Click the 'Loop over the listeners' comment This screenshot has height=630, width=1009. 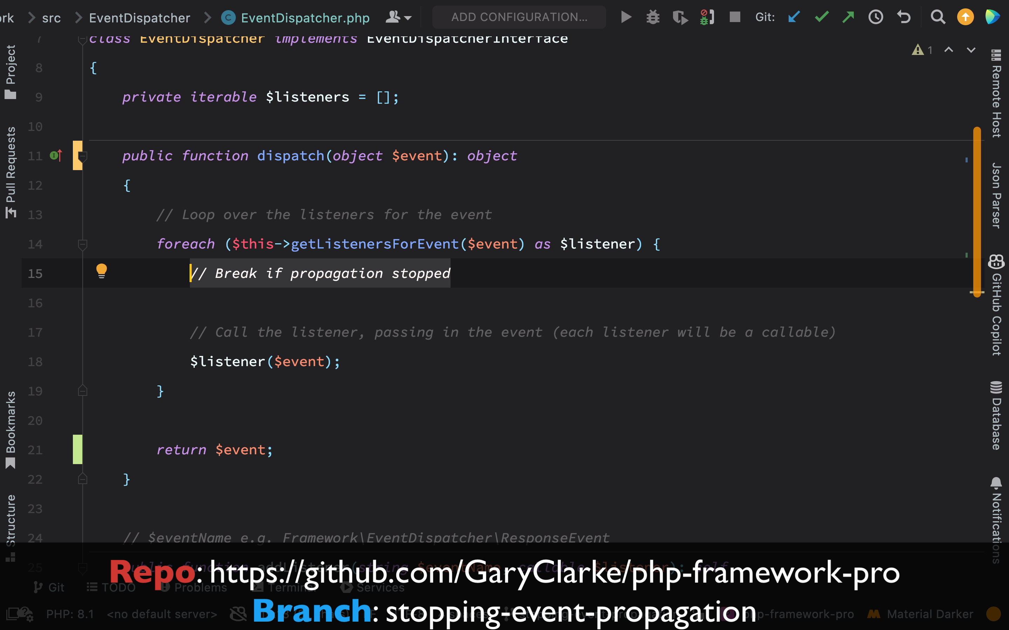(x=324, y=215)
